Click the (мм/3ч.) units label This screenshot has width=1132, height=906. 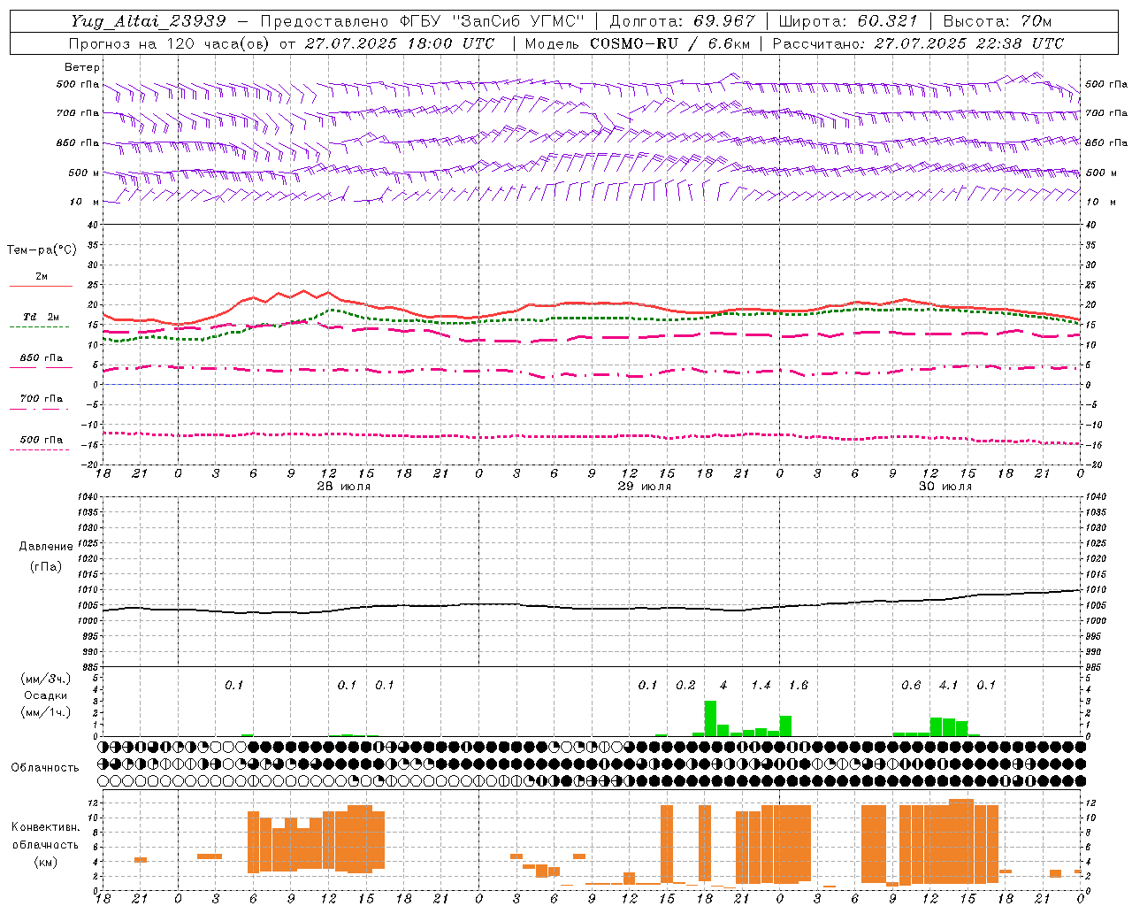tap(46, 679)
